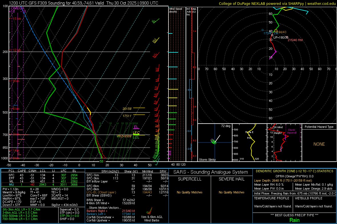The height and width of the screenshot is (224, 337).
Task: Click the Rain best guess precip type
Action: tap(294, 220)
